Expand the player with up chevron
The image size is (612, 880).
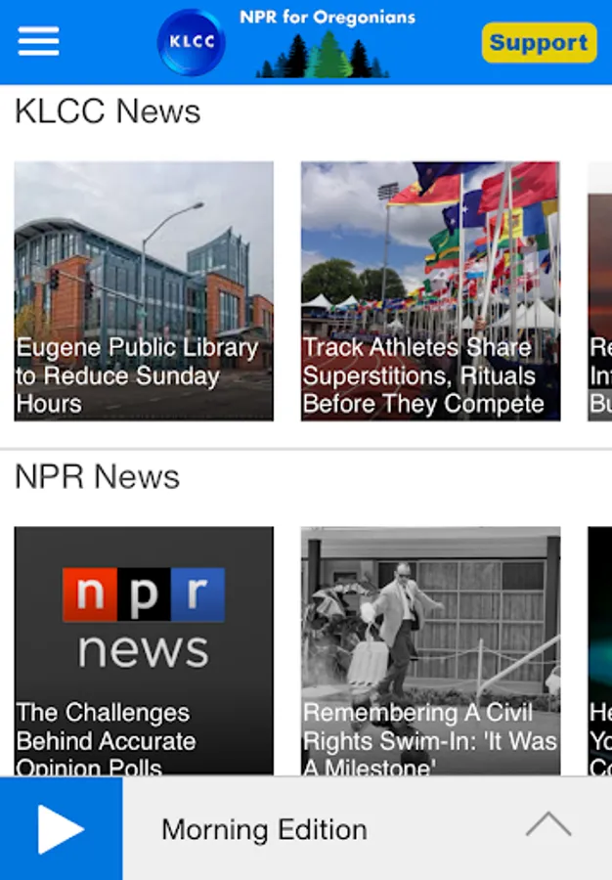[548, 824]
